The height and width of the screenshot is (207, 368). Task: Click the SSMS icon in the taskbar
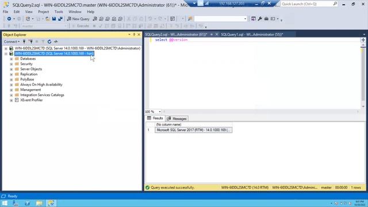coord(51,203)
